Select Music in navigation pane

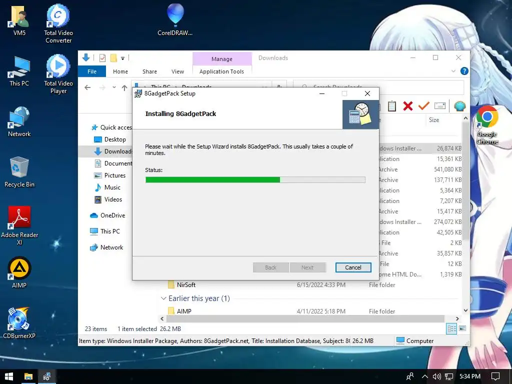pos(107,187)
